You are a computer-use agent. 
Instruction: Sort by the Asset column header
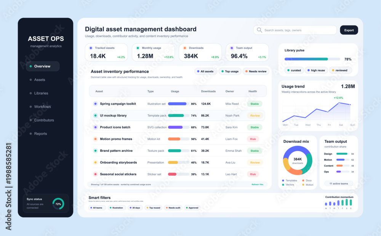(99, 91)
